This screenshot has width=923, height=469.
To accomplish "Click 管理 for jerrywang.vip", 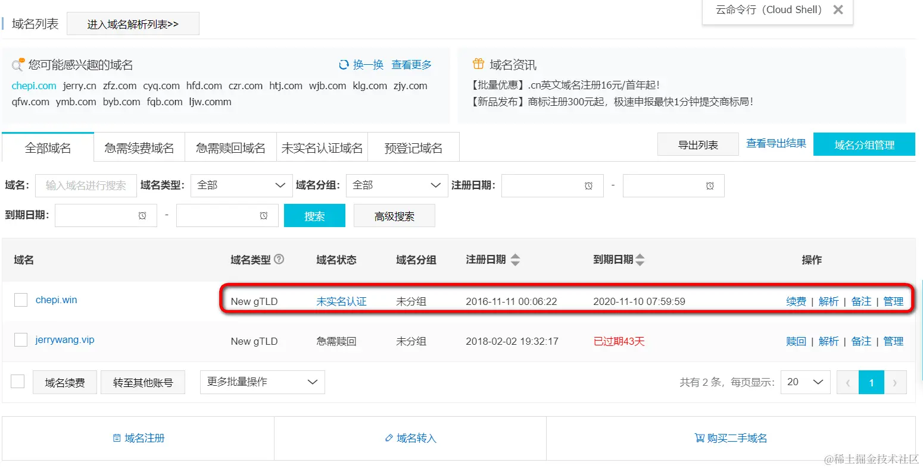I will 893,341.
